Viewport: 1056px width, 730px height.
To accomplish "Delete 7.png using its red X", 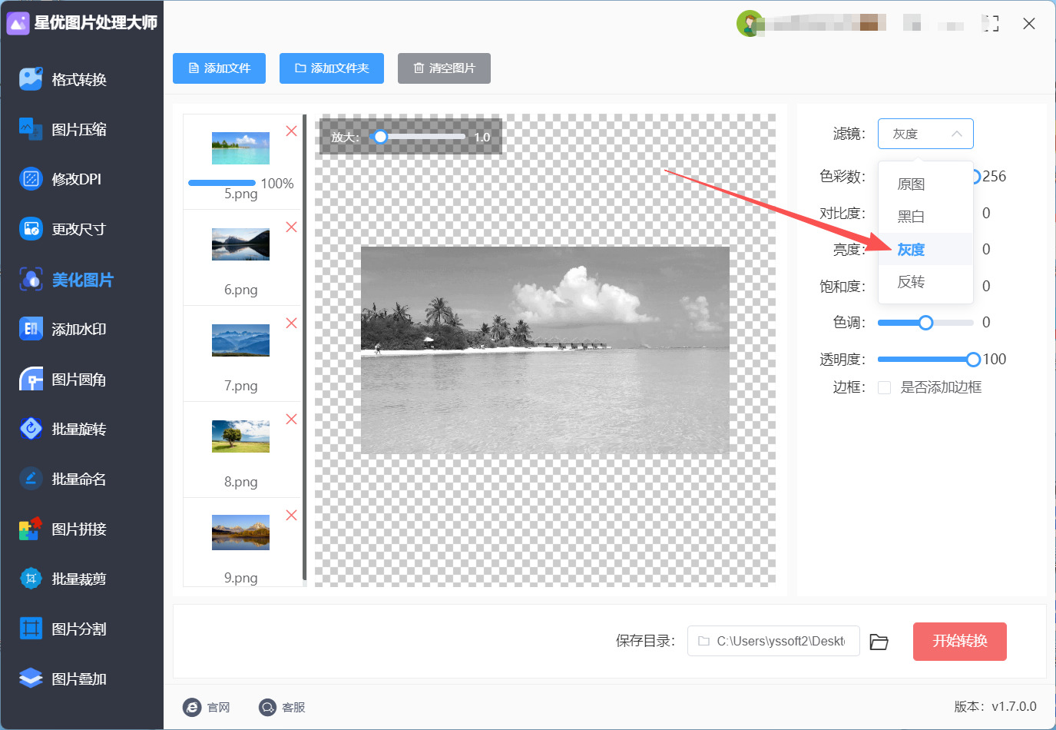I will 291,324.
